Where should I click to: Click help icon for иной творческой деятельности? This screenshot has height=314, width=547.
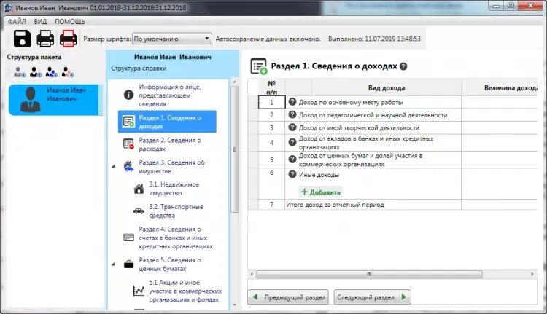pos(292,127)
